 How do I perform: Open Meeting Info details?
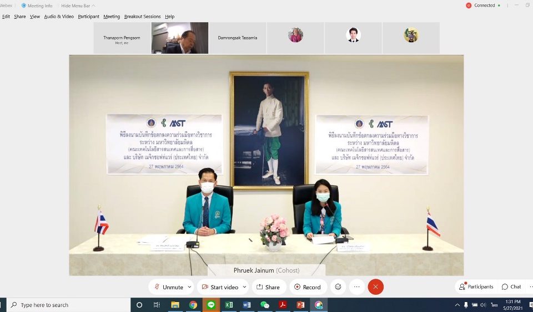(37, 6)
